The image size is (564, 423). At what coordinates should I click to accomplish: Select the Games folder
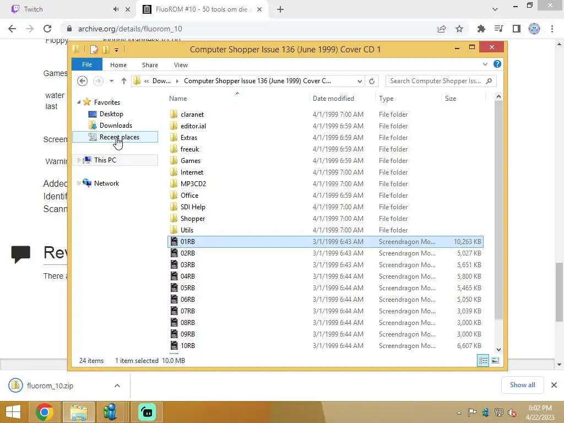pyautogui.click(x=190, y=161)
